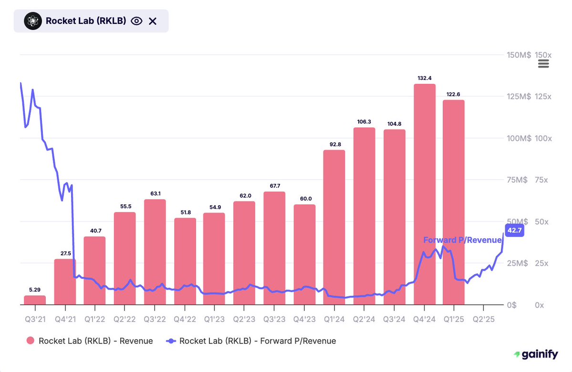The width and height of the screenshot is (572, 372).
Task: Click the 100x axis label
Action: [x=543, y=139]
